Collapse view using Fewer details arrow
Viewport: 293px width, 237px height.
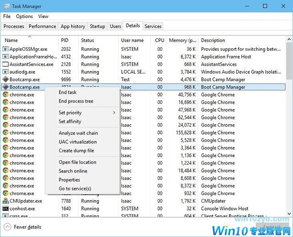[x=7, y=227]
